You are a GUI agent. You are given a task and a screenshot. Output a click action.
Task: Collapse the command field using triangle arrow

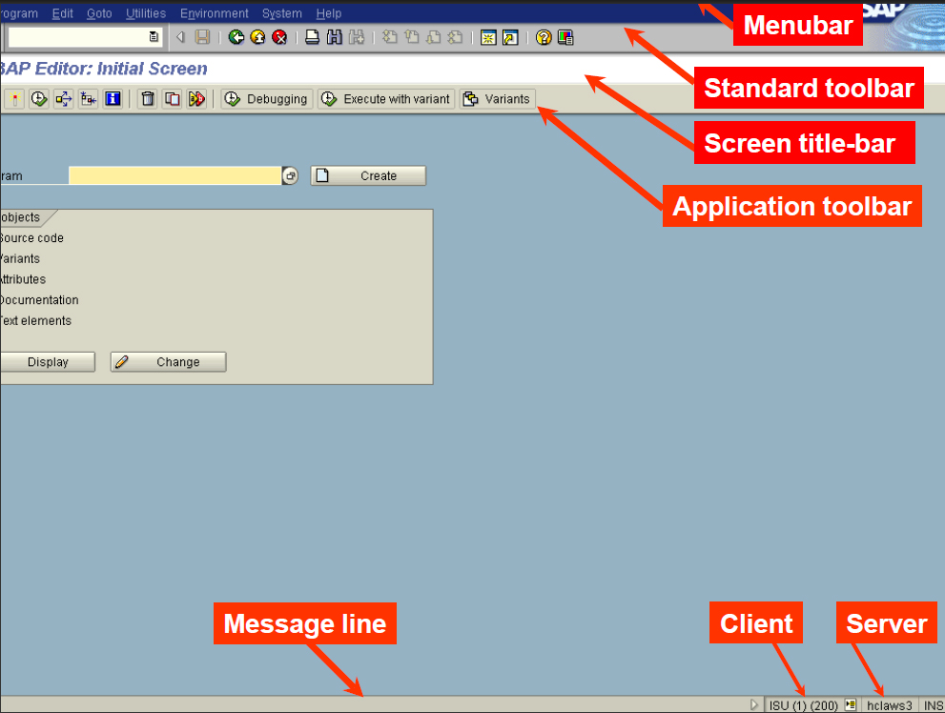click(x=180, y=37)
